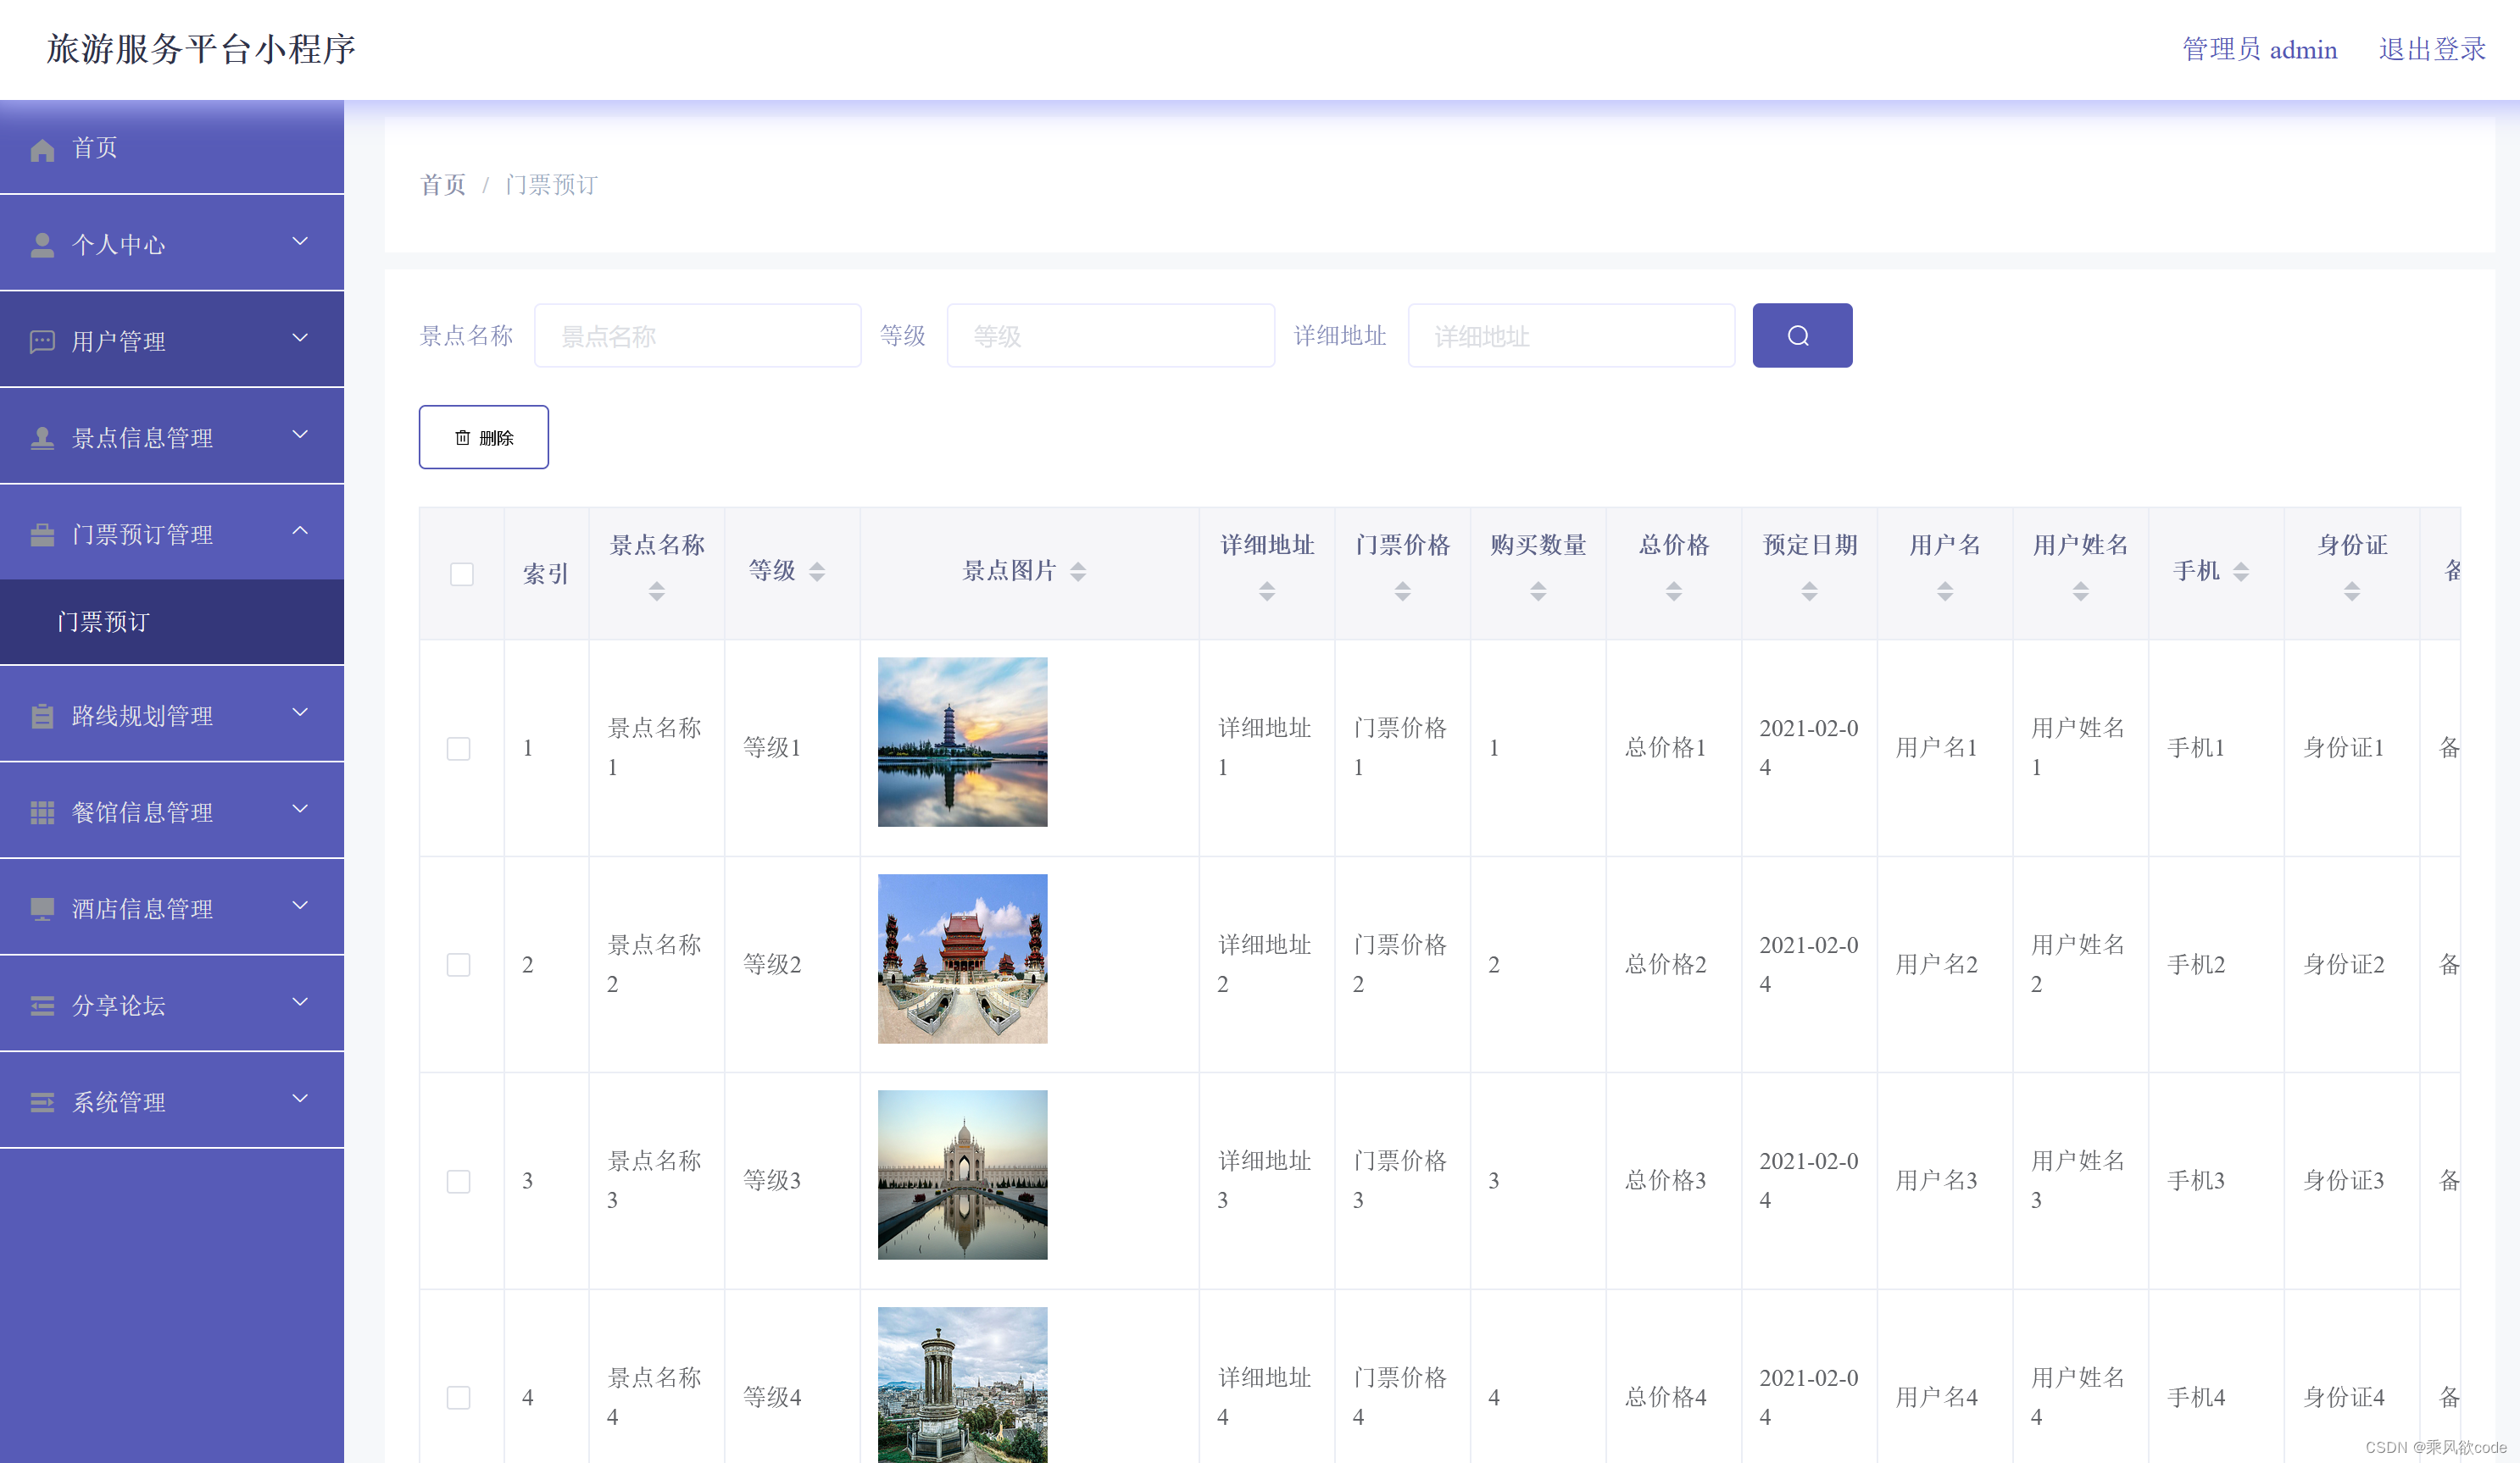Click the 景点名称 search input field
Viewport: 2520px width, 1463px height.
[697, 335]
